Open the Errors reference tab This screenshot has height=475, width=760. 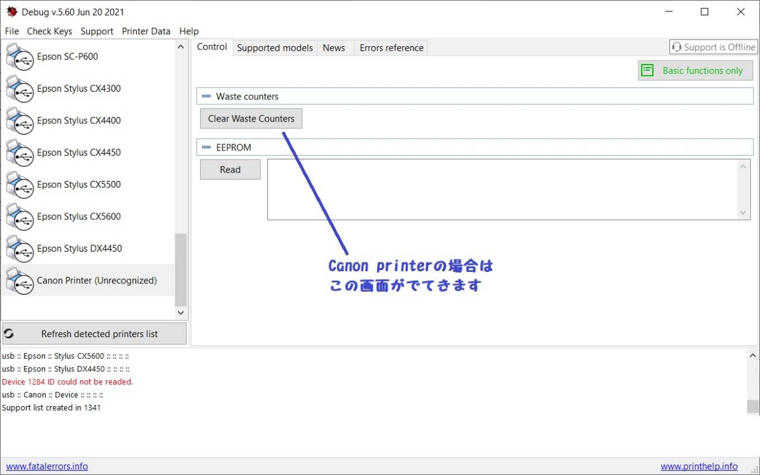coord(391,48)
